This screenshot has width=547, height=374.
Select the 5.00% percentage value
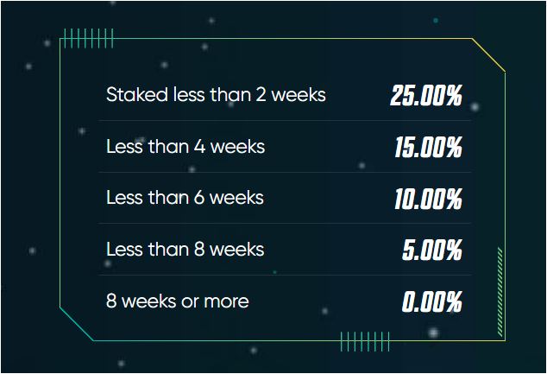[x=432, y=250]
